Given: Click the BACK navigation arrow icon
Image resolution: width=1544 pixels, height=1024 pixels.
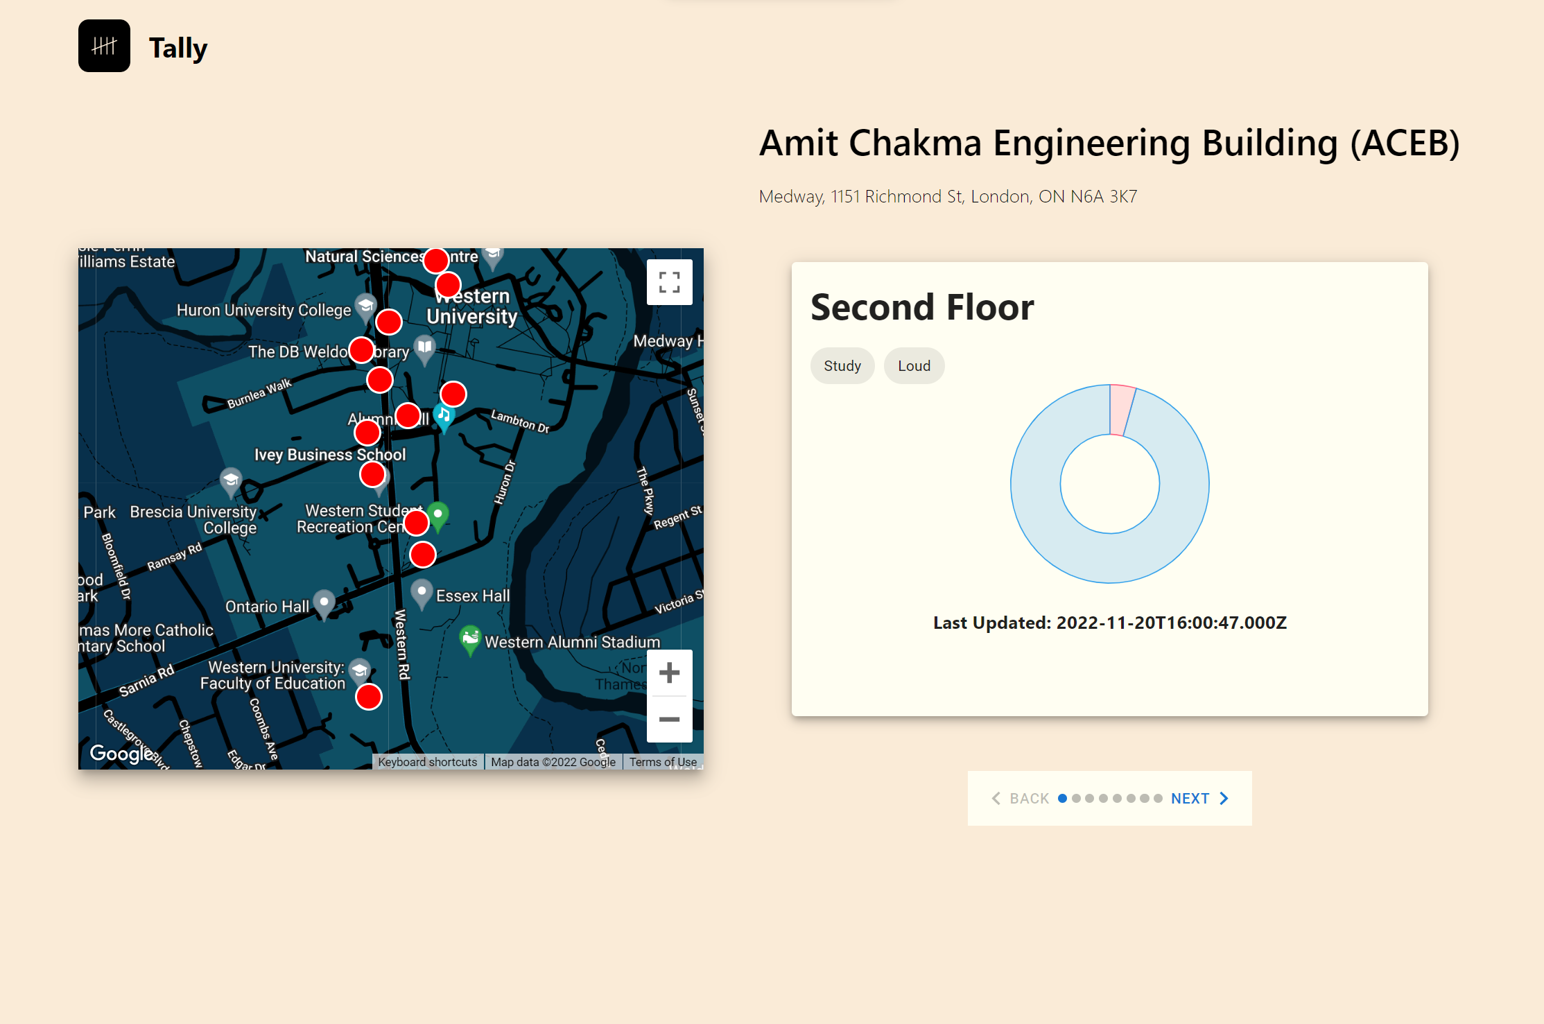Looking at the screenshot, I should tap(996, 798).
